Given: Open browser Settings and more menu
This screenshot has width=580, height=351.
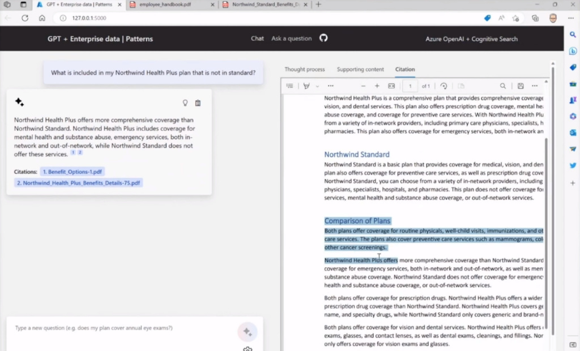Looking at the screenshot, I should (x=571, y=18).
